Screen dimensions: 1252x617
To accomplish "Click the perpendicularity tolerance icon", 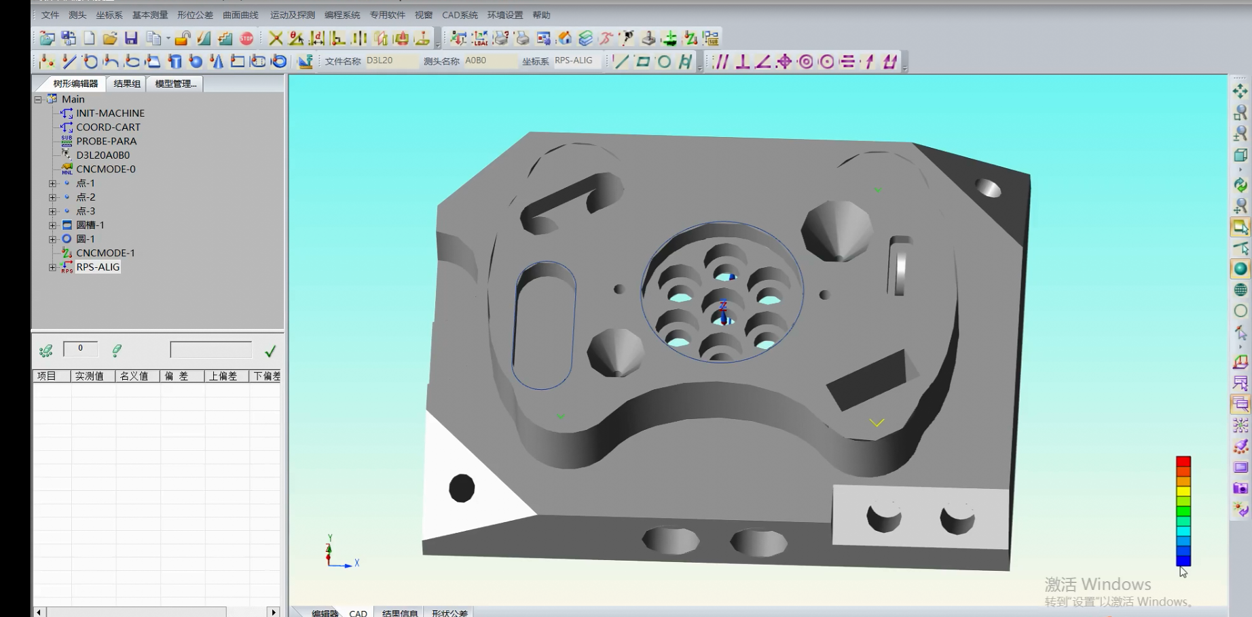I will [x=743, y=62].
